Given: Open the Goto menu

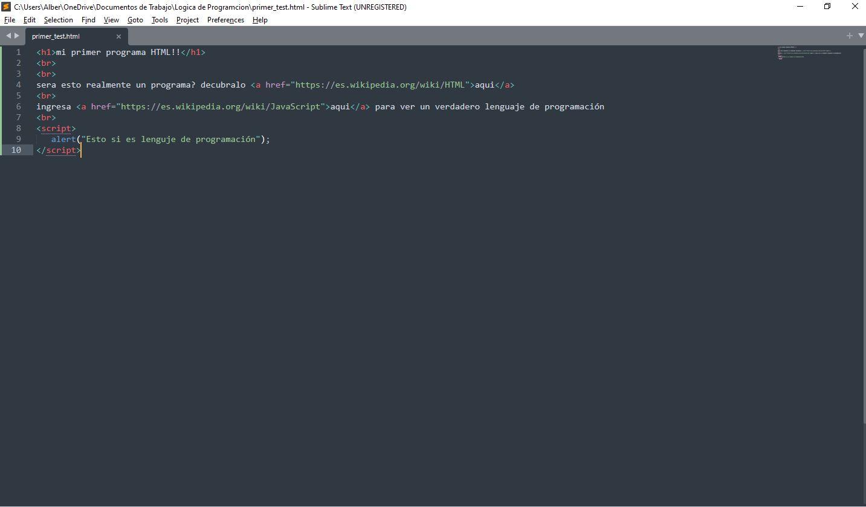Looking at the screenshot, I should pos(135,20).
